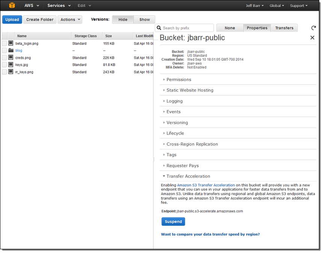The height and width of the screenshot is (253, 323).
Task: Expand the Static Website Hosting section
Action: [190, 90]
